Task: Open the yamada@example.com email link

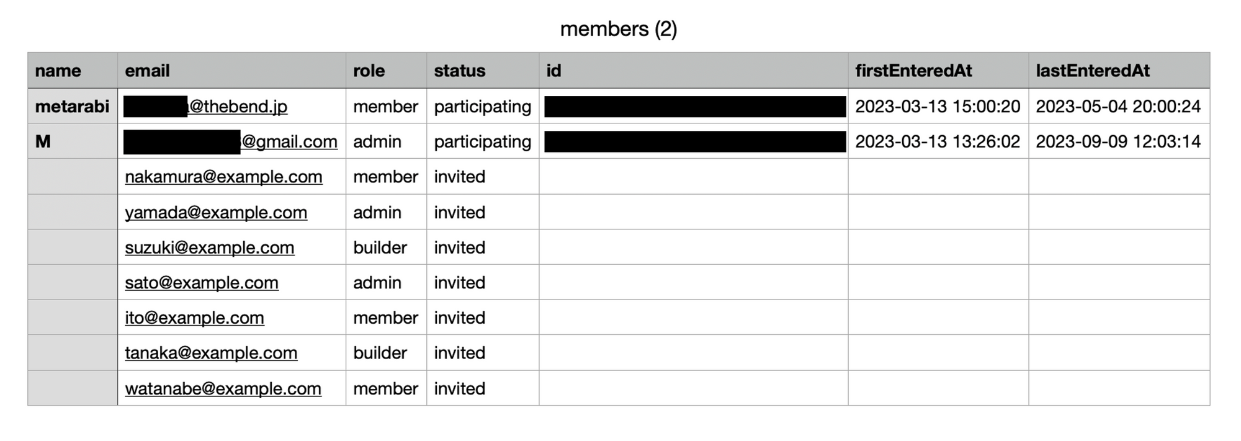Action: click(216, 212)
